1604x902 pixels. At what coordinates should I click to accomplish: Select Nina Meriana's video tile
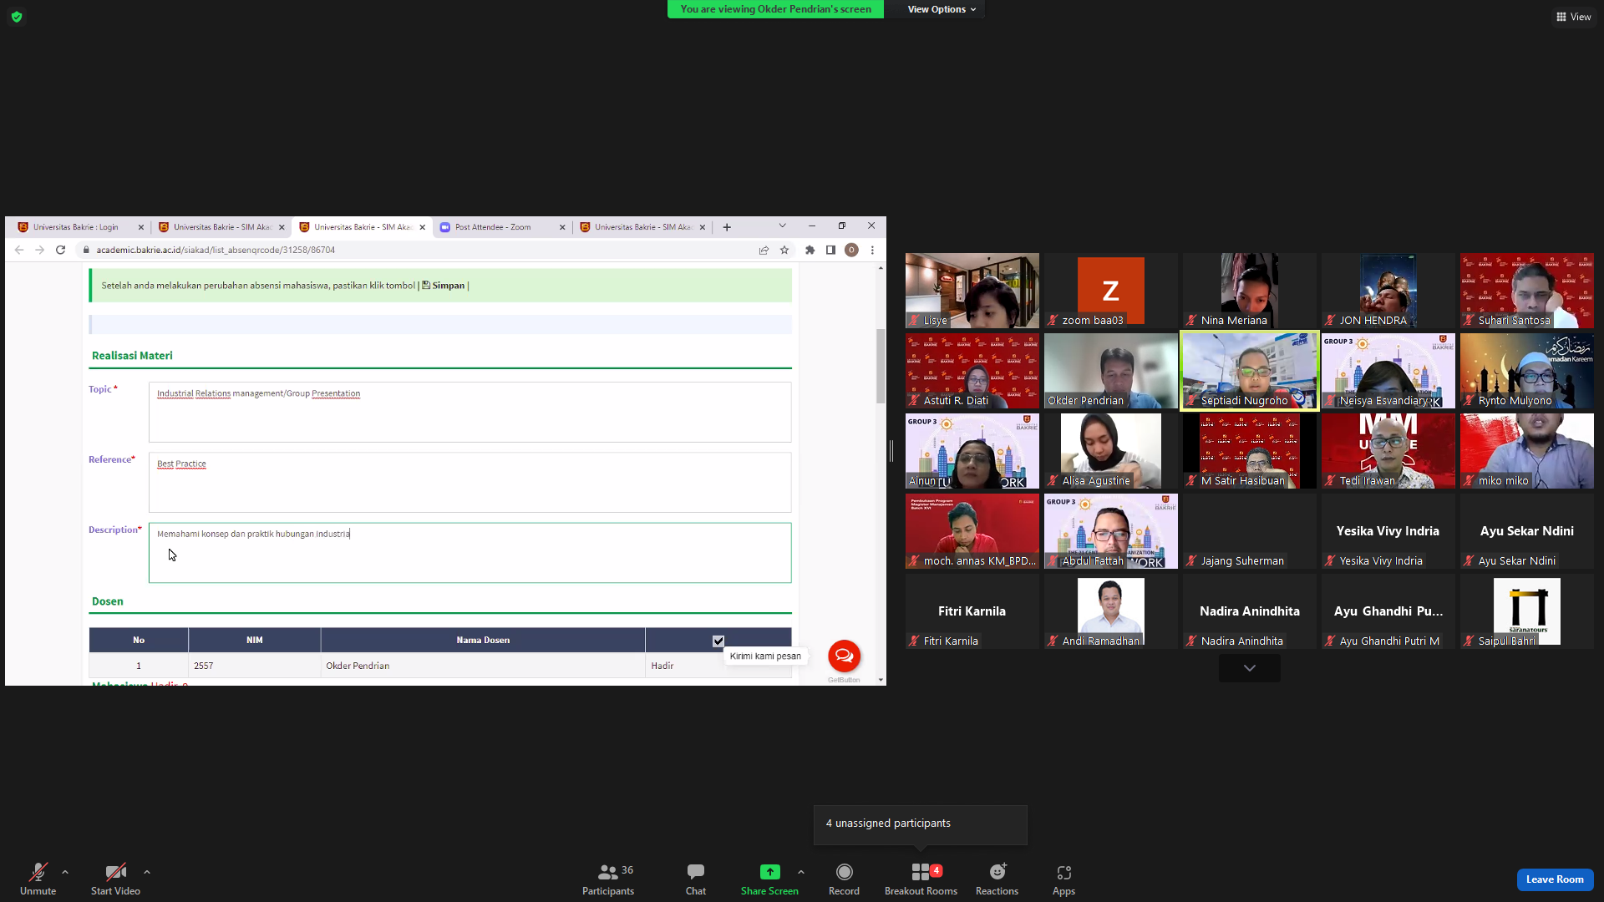pyautogui.click(x=1249, y=291)
